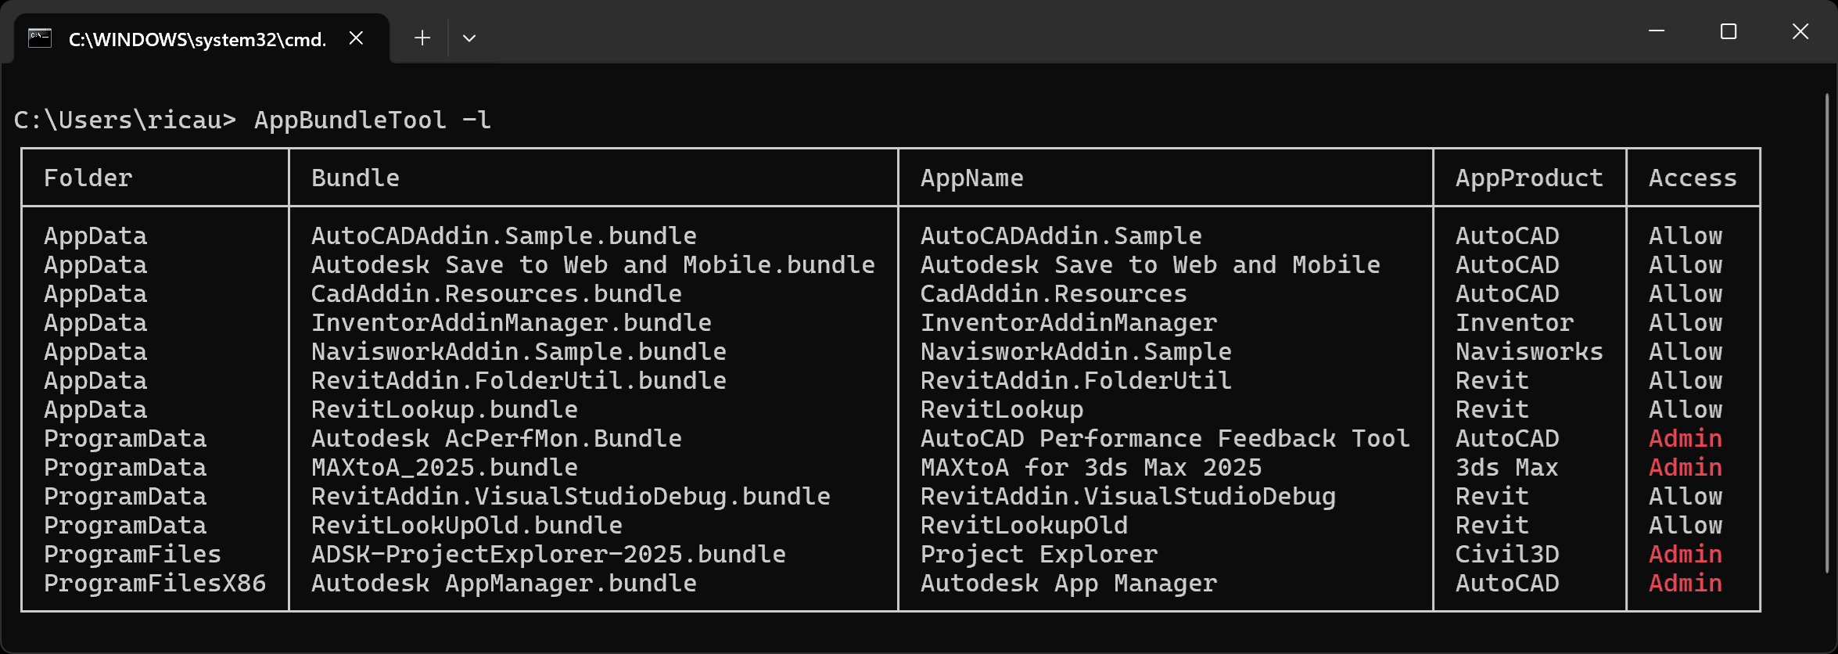Click the AppBundleTool -l command text
The height and width of the screenshot is (654, 1838).
pyautogui.click(x=372, y=119)
